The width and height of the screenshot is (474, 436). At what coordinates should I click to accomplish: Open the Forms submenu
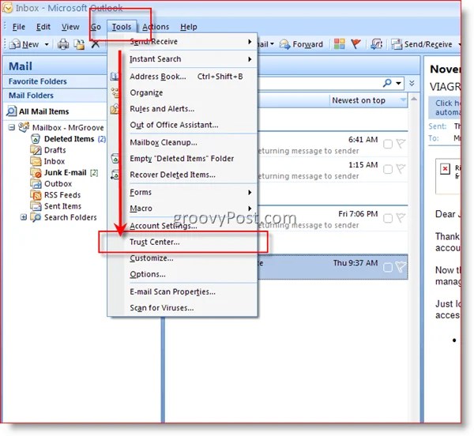coord(182,192)
